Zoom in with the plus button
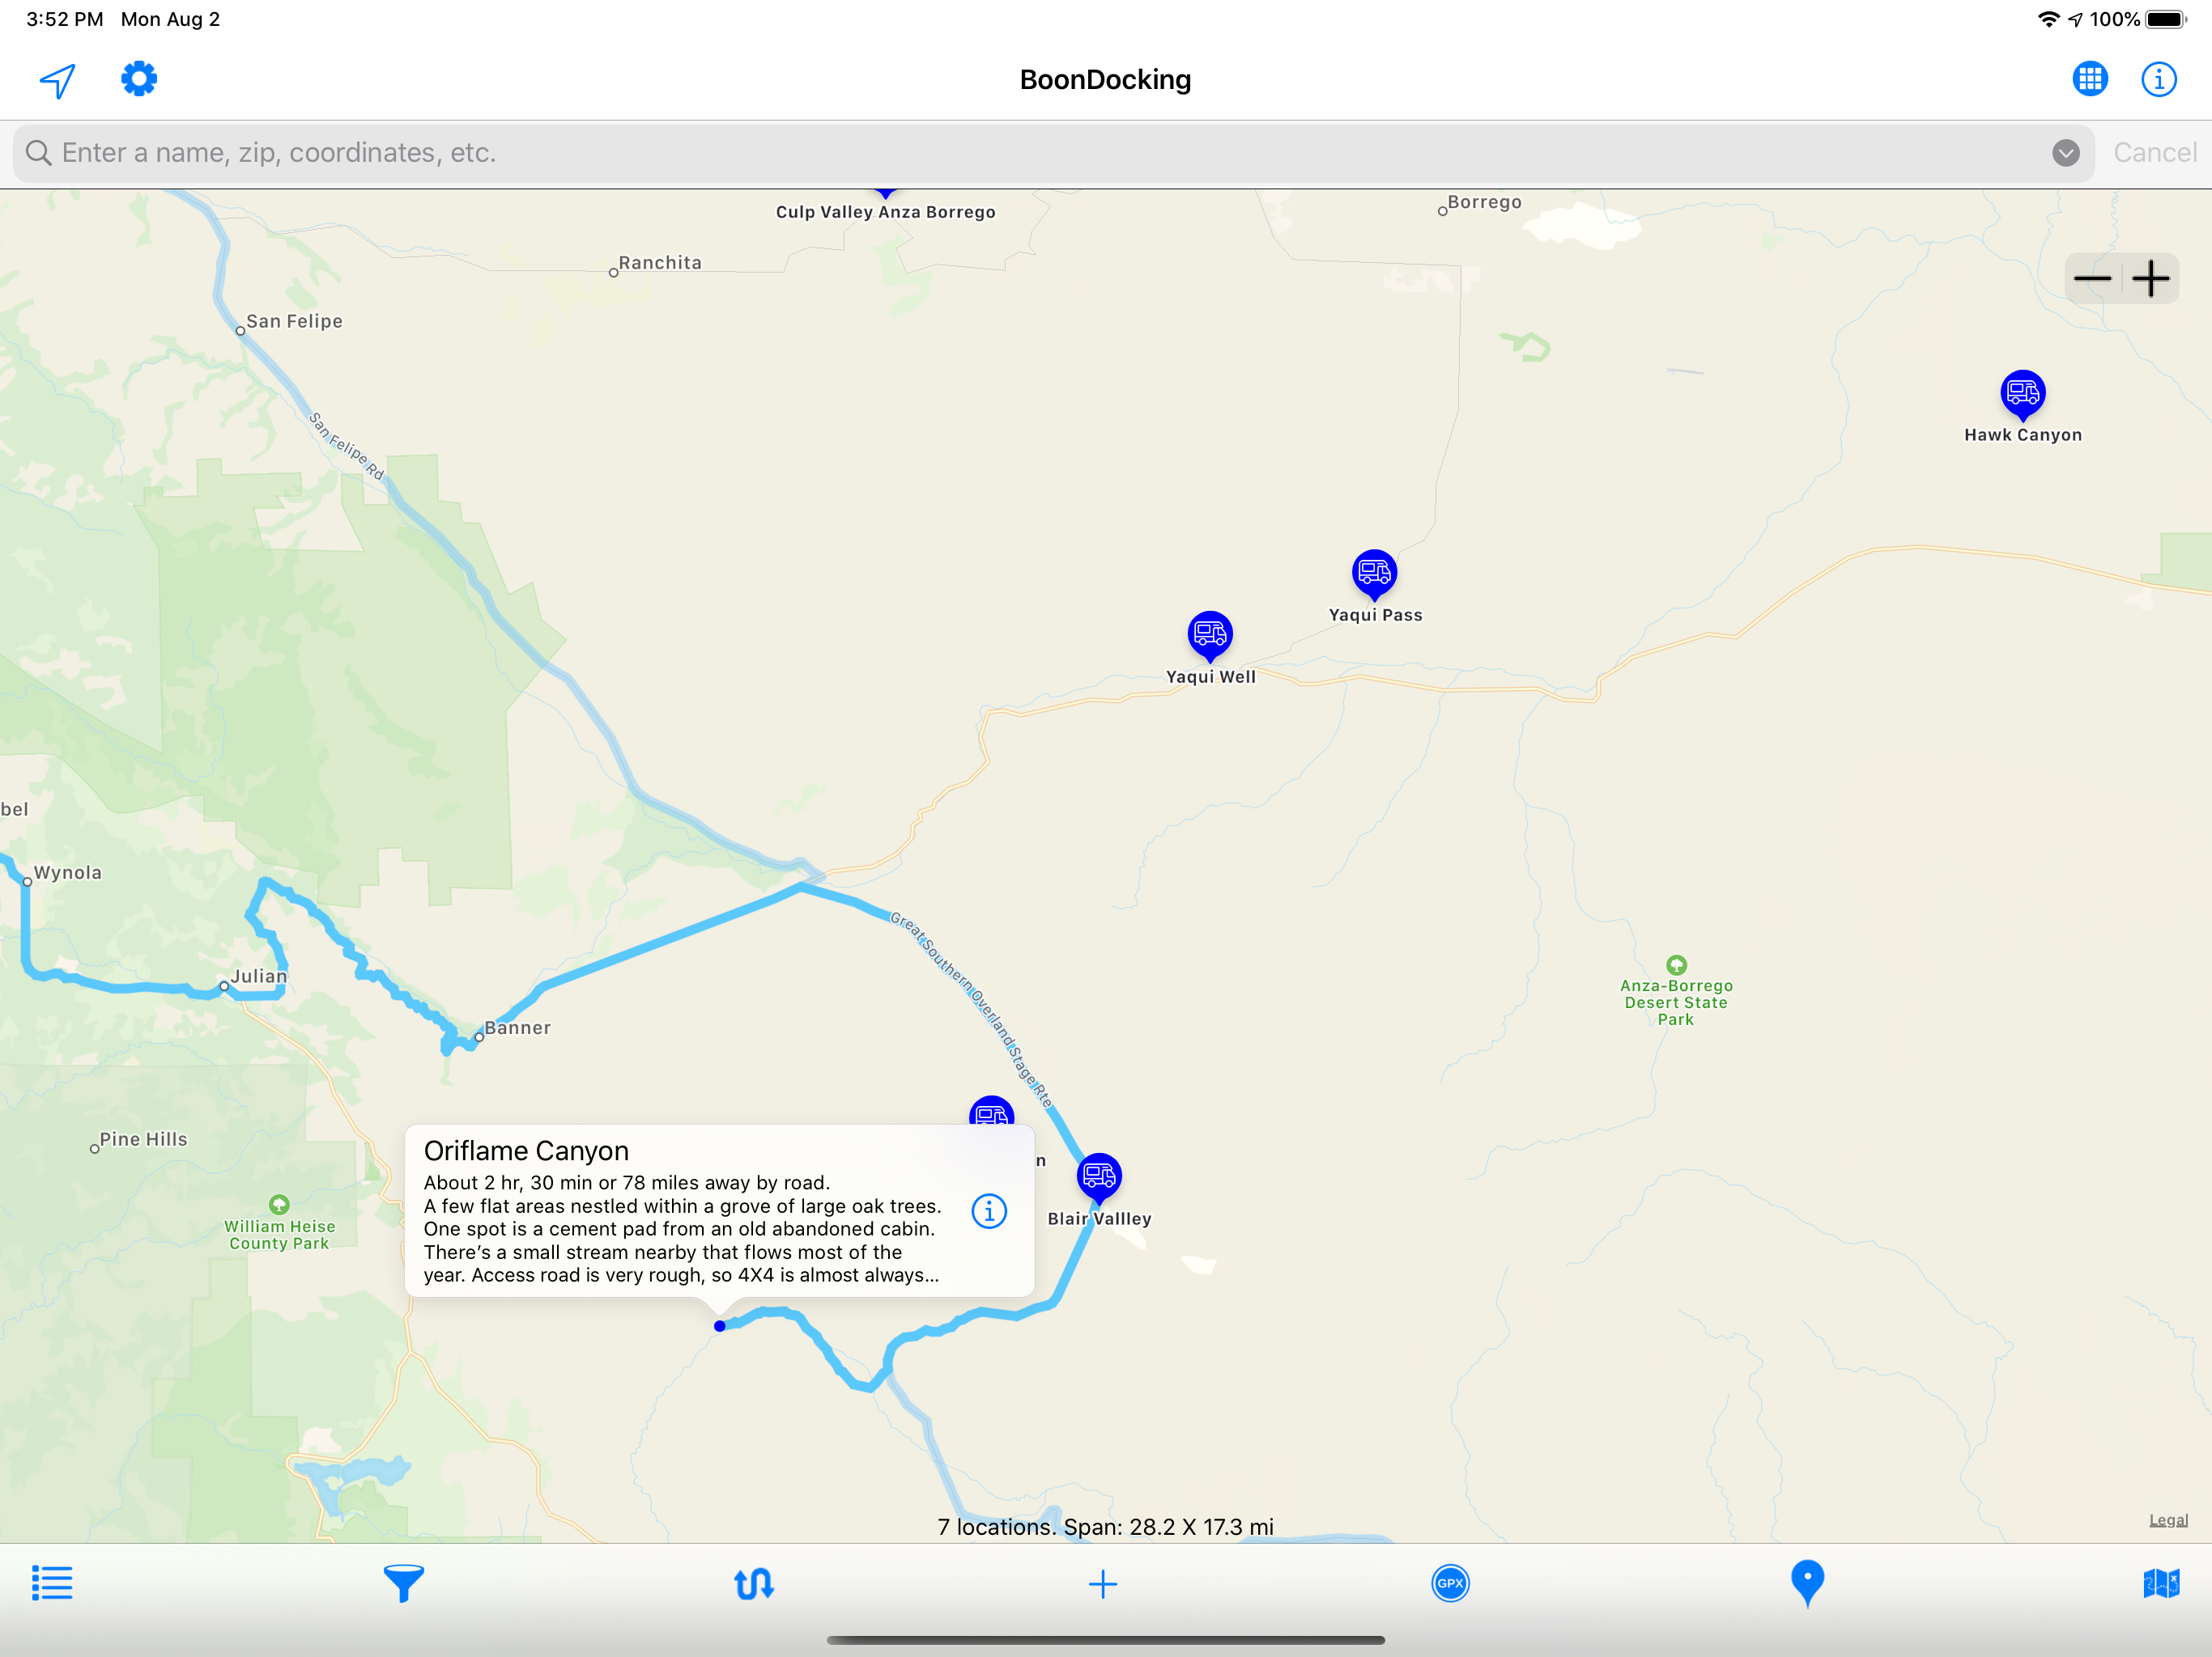Screen dimensions: 2212x1657 (x=2150, y=279)
